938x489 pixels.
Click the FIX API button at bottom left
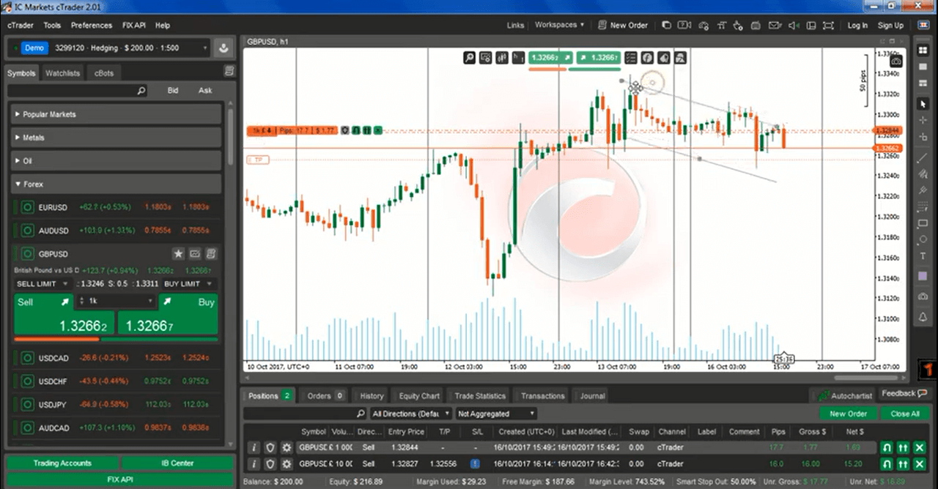pyautogui.click(x=119, y=479)
